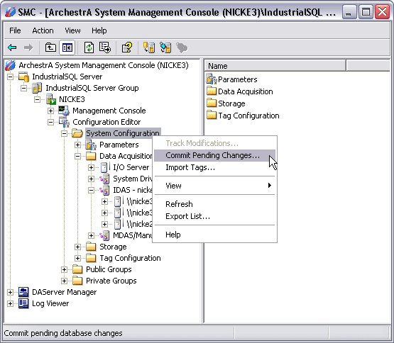394x343 pixels.
Task: Expand the Public Groups folder
Action: [64, 269]
